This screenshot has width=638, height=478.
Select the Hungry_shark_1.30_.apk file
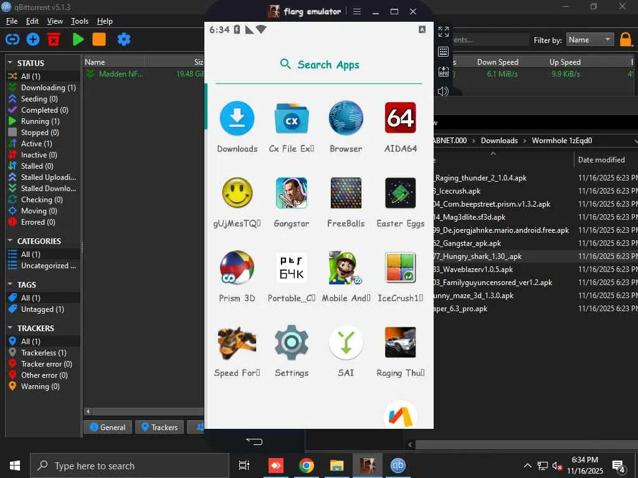tap(478, 256)
